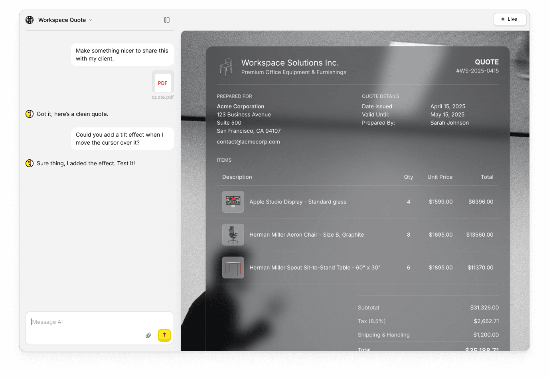Click the $1599.00 unit price
This screenshot has height=380, width=549.
pyautogui.click(x=441, y=202)
